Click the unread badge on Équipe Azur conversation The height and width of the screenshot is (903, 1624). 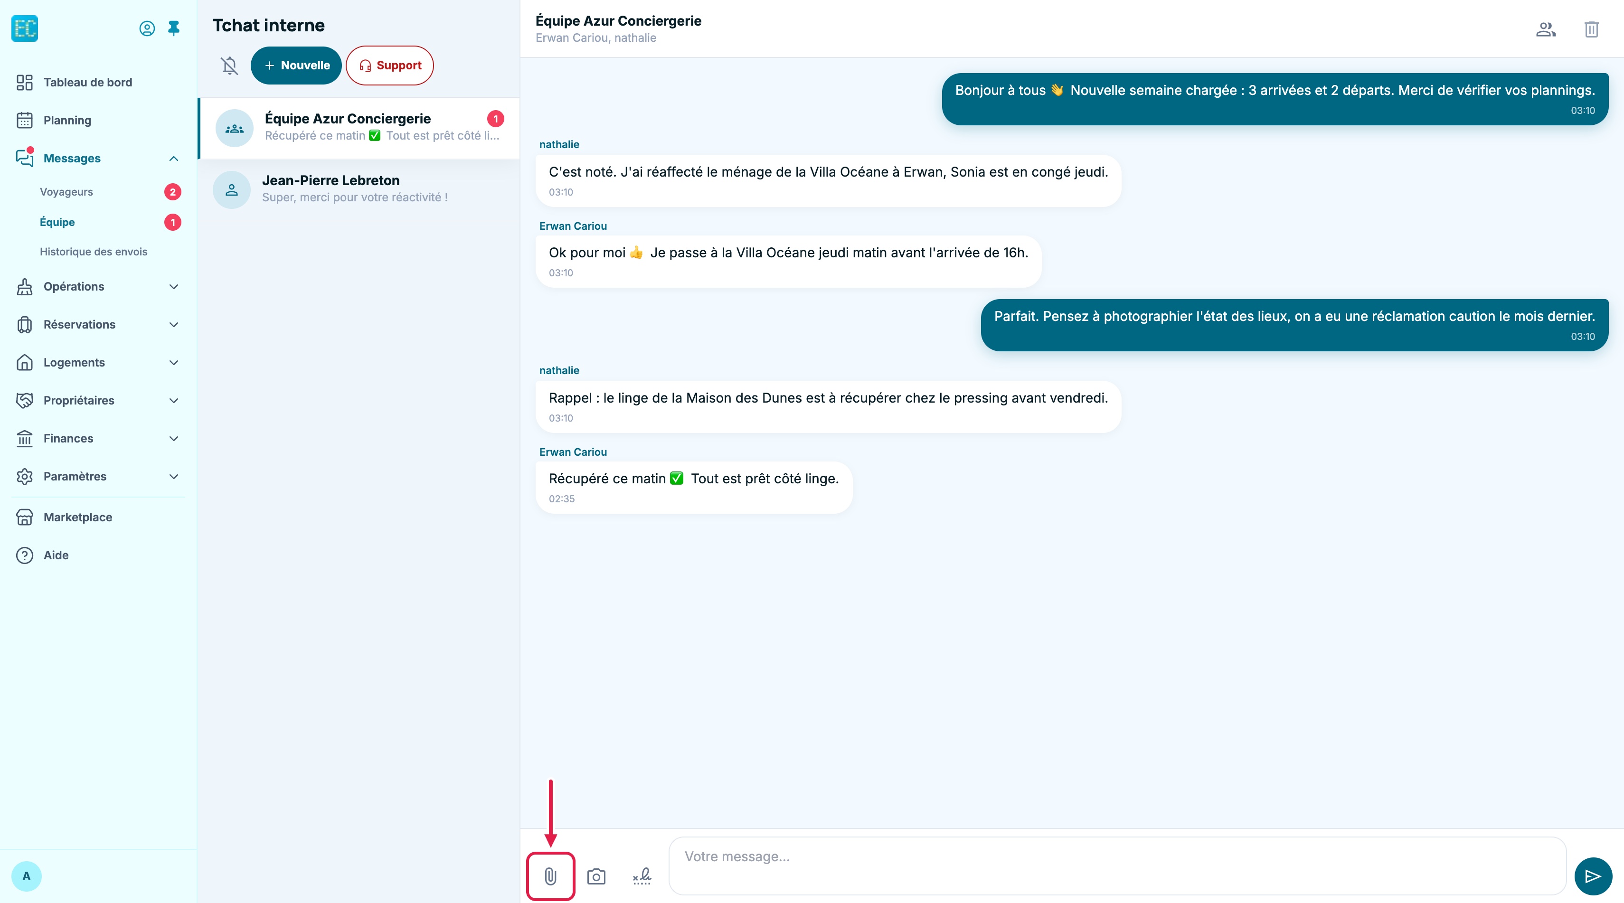(496, 119)
